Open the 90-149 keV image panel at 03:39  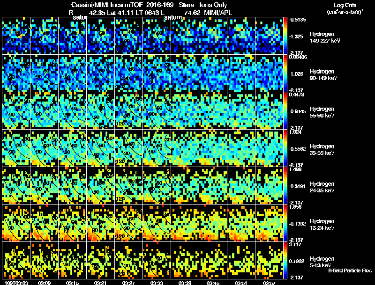(185, 73)
